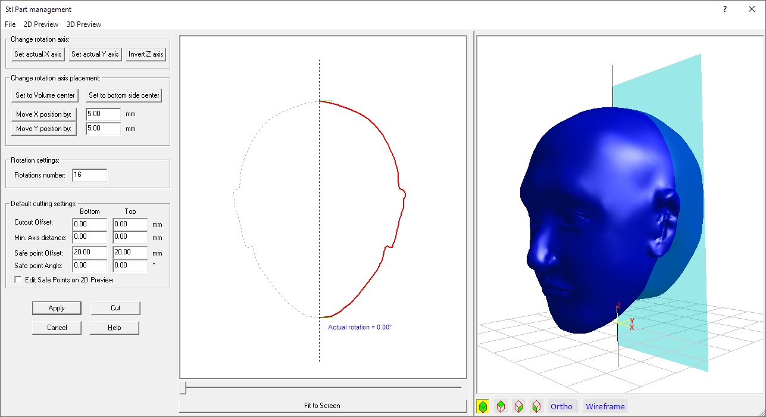Image resolution: width=766 pixels, height=417 pixels.
Task: Click the second cube view orientation icon
Action: point(501,406)
